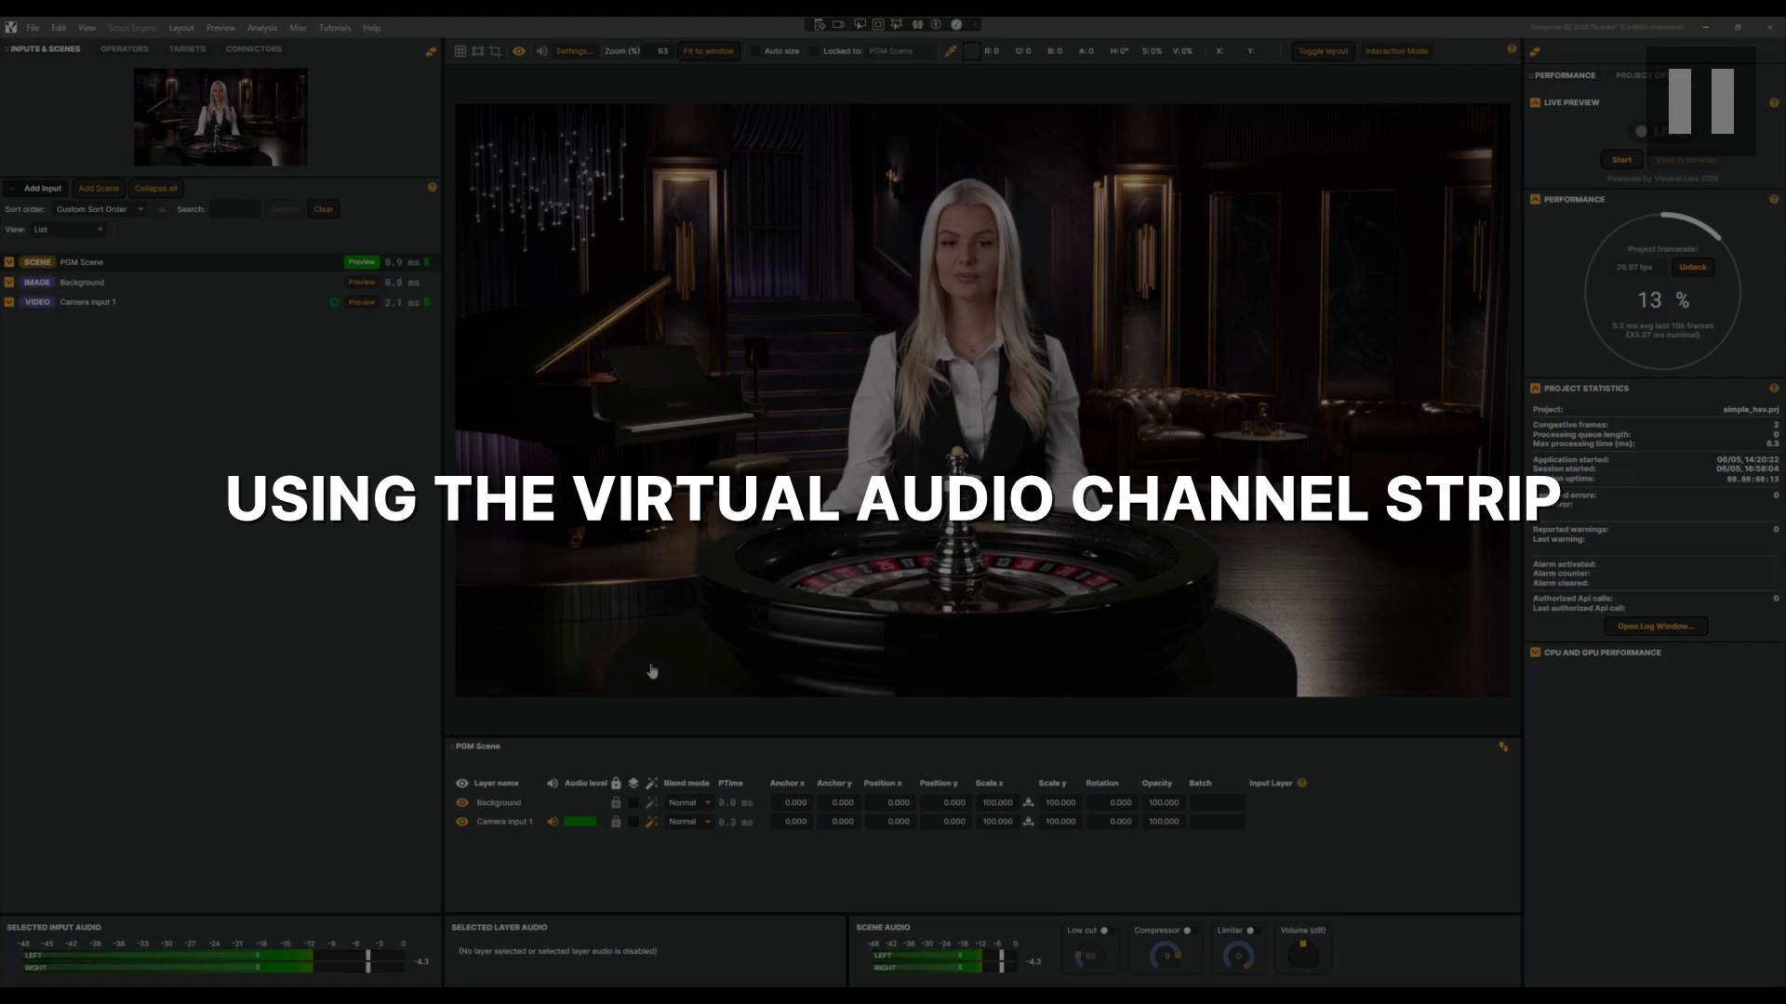Collapse the Project Statistics section

coord(1535,388)
